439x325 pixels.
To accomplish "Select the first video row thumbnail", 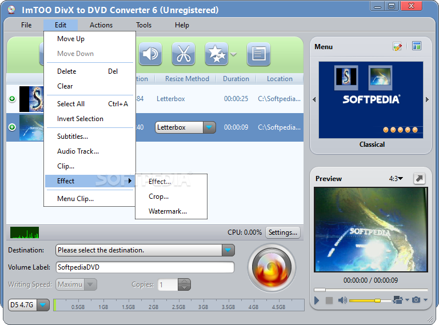I will coord(31,99).
